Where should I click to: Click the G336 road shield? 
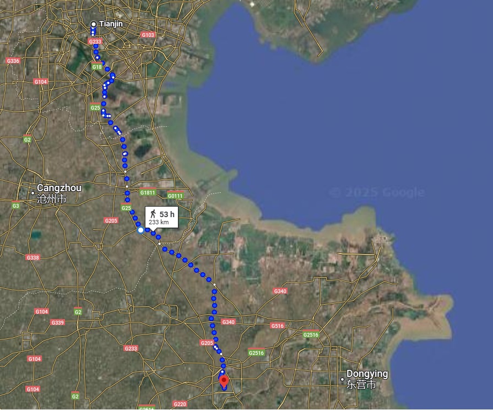point(13,61)
